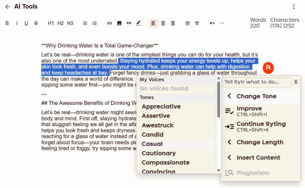Clear formatting from selected text
The width and height of the screenshot is (305, 188).
[197, 23]
